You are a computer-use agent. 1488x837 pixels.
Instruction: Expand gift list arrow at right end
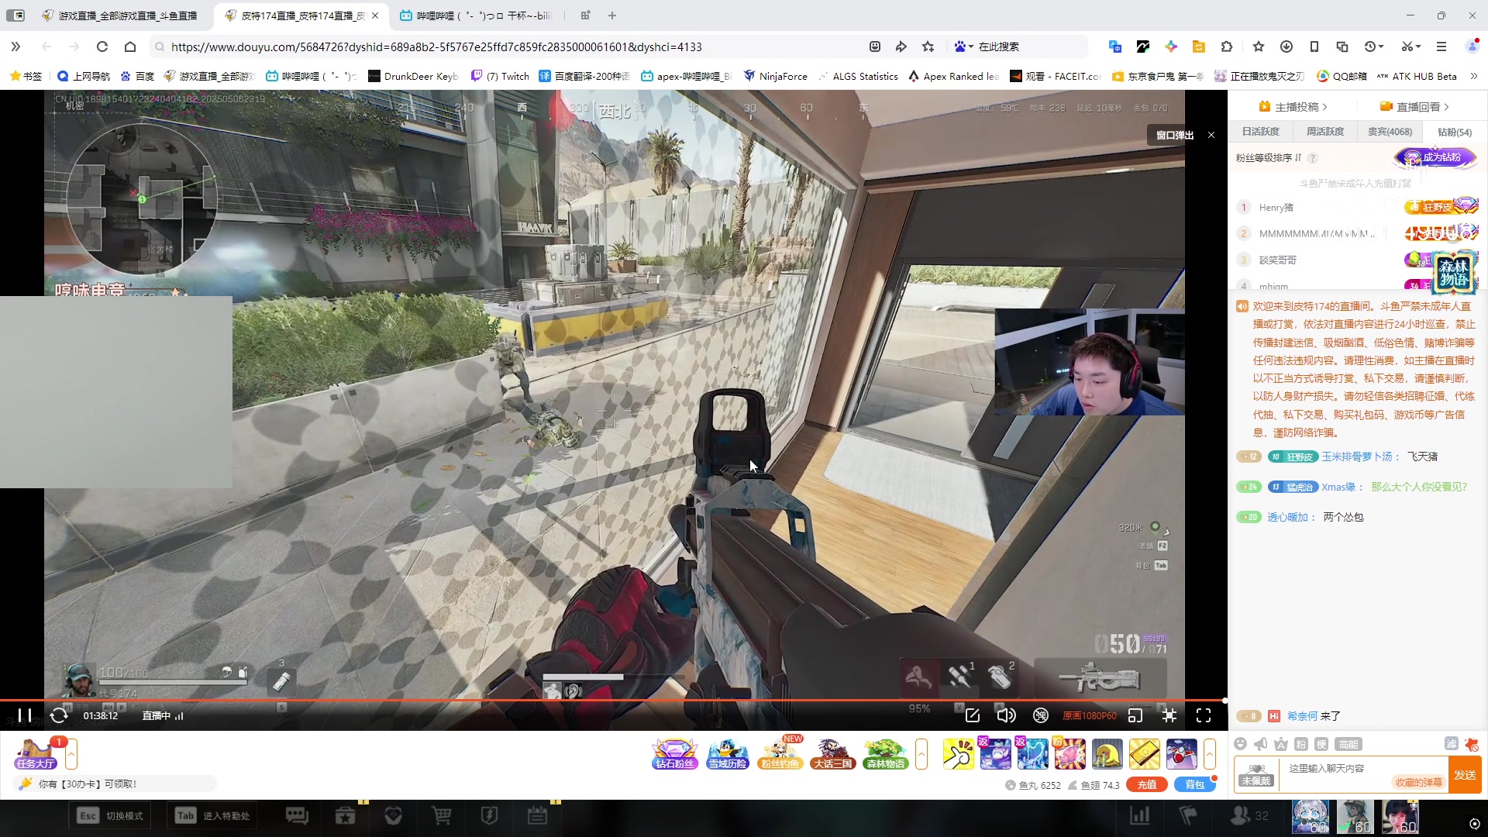click(1210, 753)
